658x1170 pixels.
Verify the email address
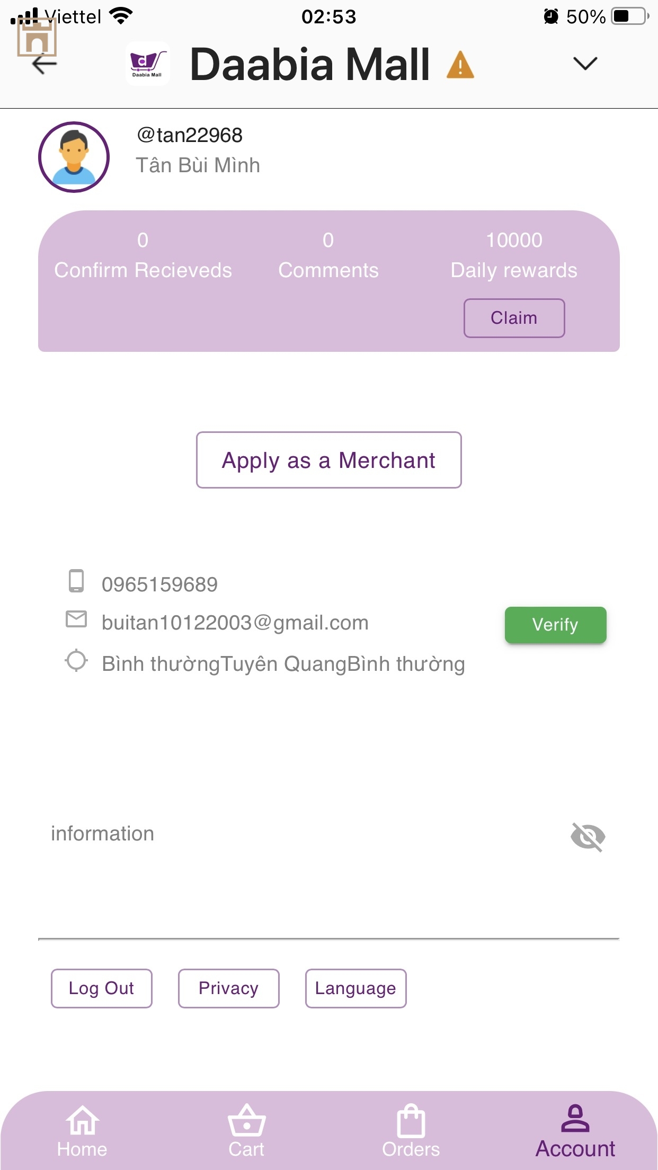click(x=555, y=625)
